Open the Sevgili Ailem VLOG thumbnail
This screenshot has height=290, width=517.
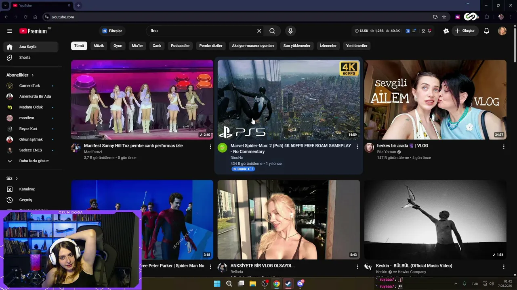tap(435, 100)
